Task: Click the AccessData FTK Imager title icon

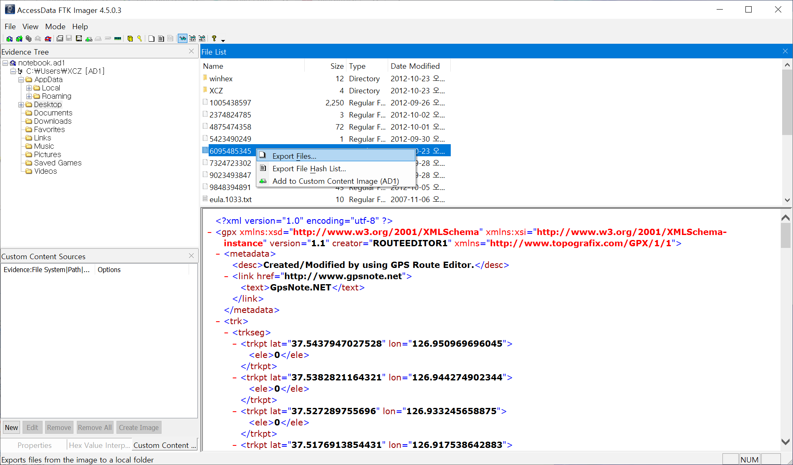Action: [x=10, y=9]
